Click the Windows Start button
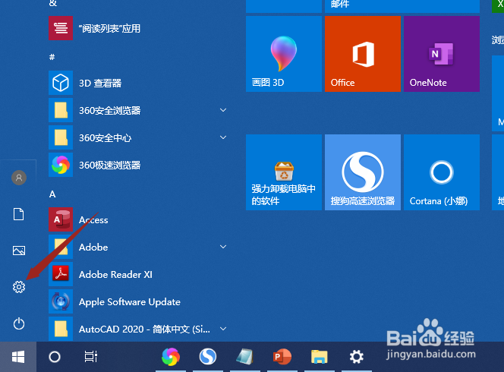This screenshot has width=504, height=372. point(18,357)
